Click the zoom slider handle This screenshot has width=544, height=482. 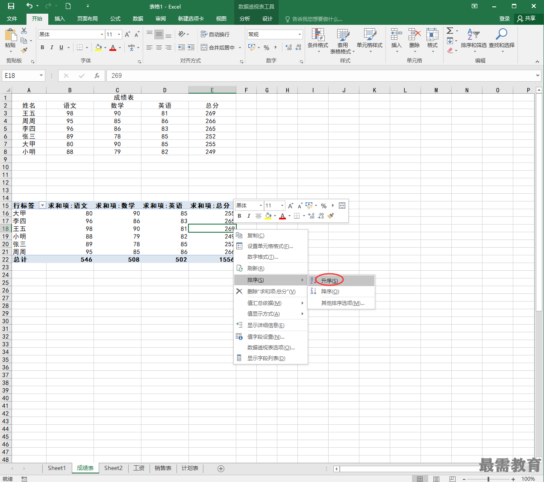click(488, 479)
